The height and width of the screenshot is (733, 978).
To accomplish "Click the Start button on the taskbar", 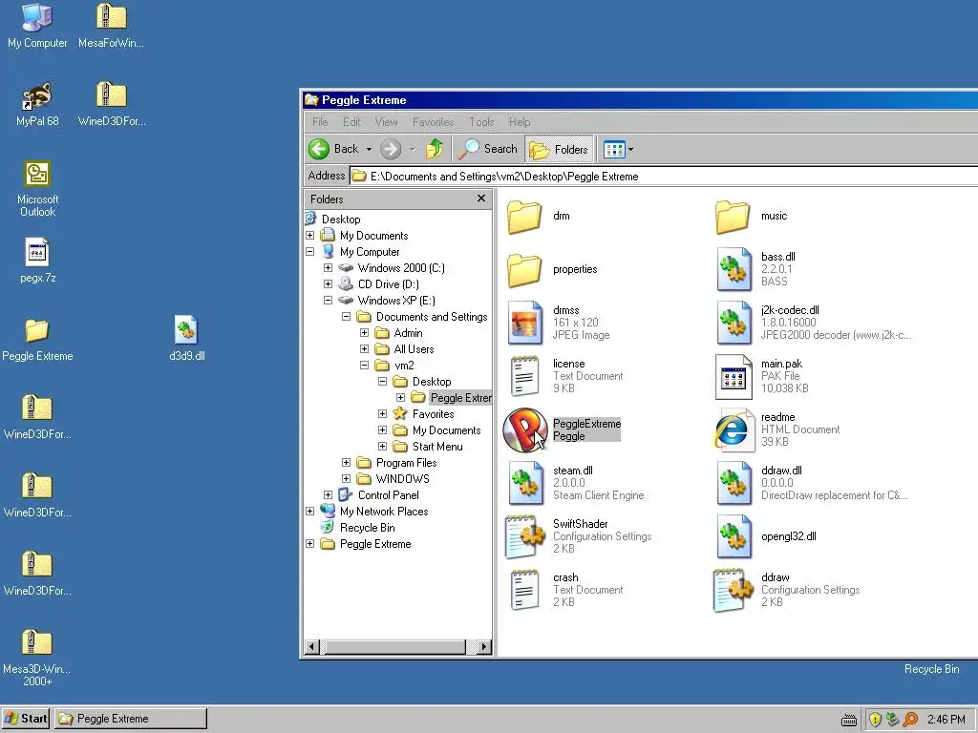I will tap(25, 719).
